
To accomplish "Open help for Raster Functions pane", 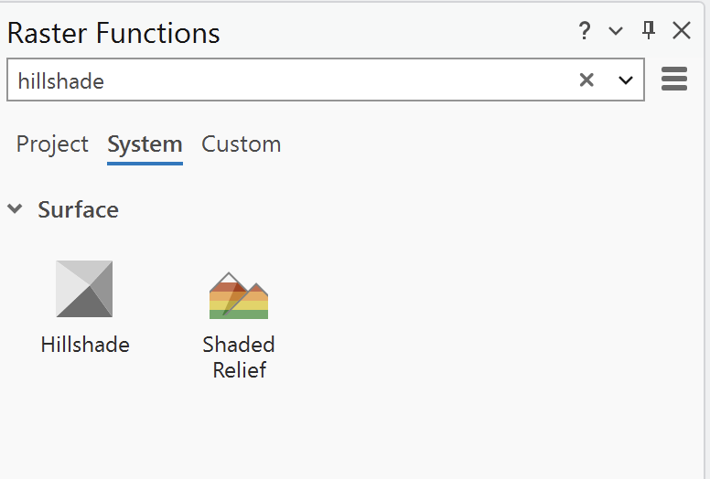I will pyautogui.click(x=584, y=31).
